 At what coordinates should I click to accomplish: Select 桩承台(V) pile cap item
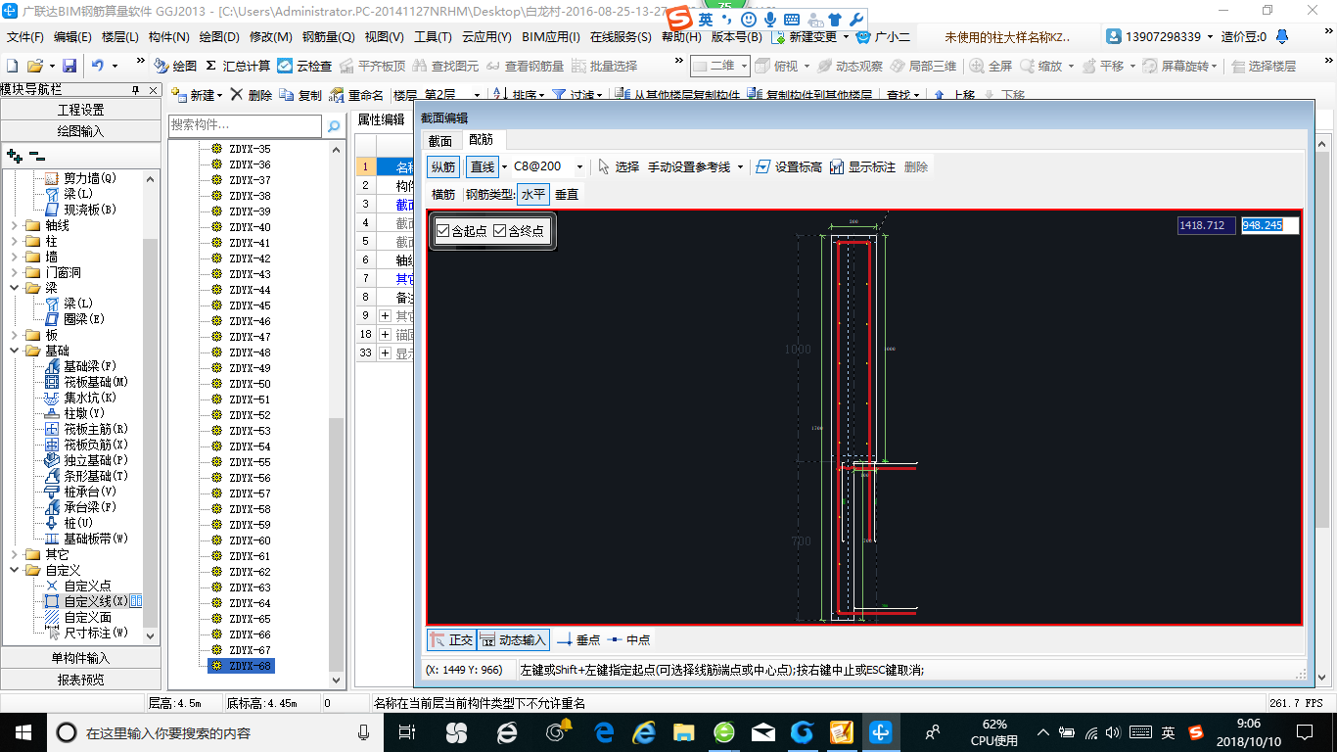81,492
